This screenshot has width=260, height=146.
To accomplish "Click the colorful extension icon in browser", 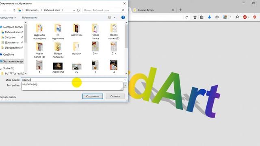I will click(225, 17).
